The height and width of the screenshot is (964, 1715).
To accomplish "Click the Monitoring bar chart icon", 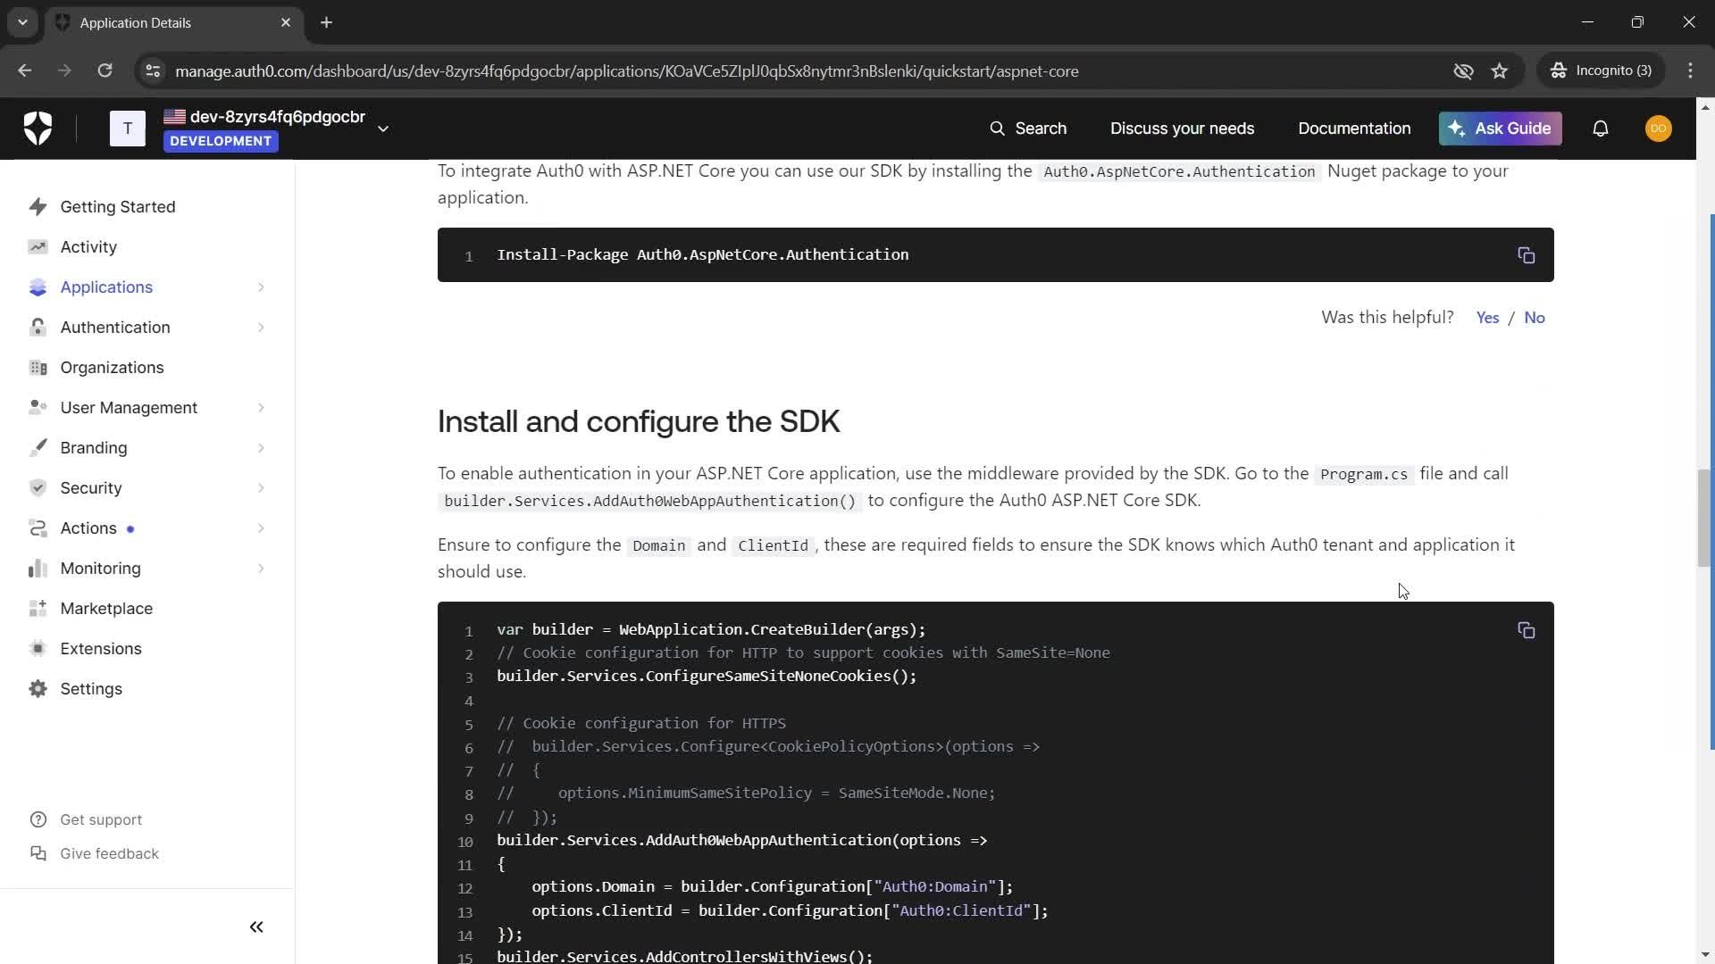I will click(x=38, y=569).
